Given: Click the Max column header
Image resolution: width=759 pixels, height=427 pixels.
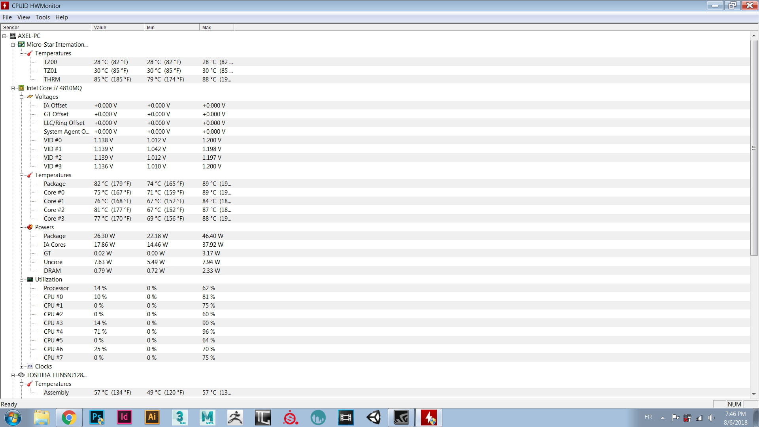Looking at the screenshot, I should tap(217, 27).
